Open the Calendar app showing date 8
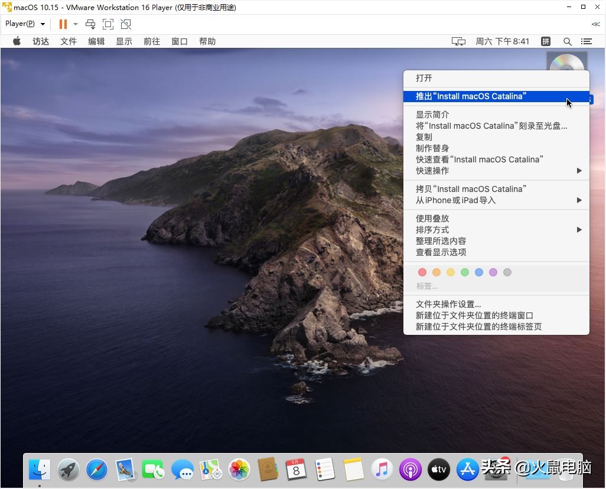This screenshot has height=489, width=606. pos(296,470)
